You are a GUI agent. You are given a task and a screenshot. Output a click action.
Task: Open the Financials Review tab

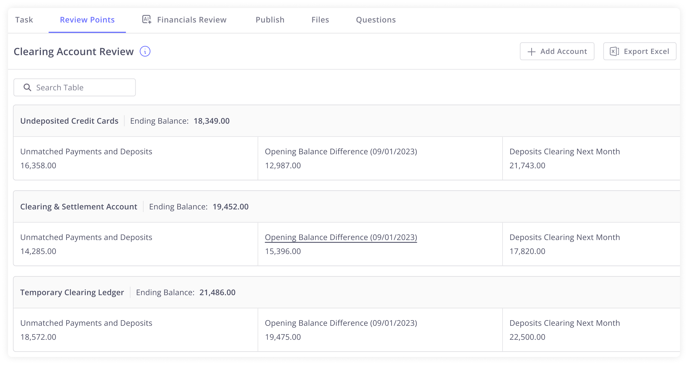click(192, 19)
